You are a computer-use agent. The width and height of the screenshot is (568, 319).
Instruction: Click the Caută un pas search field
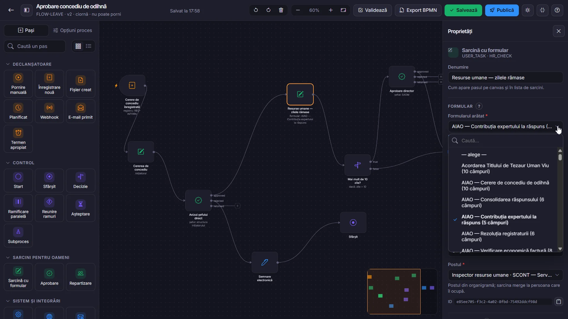[x=35, y=46]
